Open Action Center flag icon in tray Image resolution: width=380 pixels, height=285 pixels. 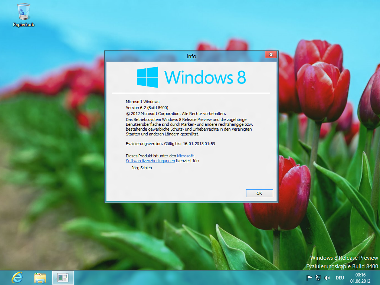(x=309, y=278)
